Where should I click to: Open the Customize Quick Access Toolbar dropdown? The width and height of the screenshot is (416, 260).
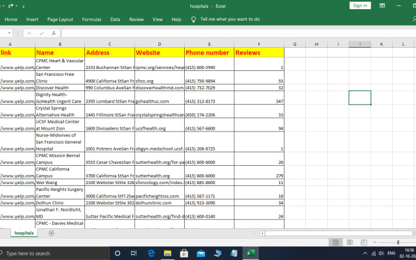(x=24, y=6)
